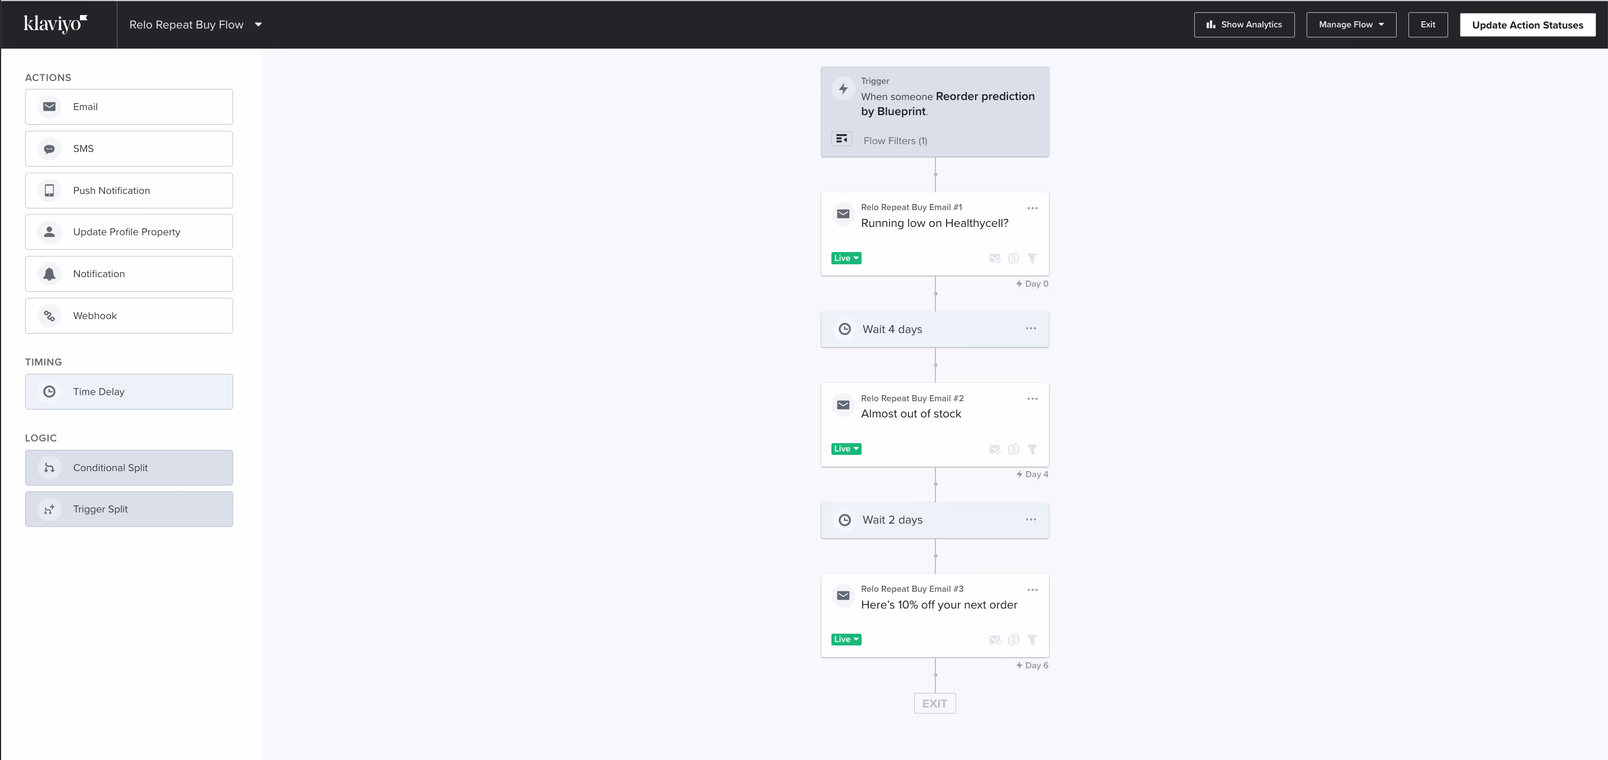Select 'Here's 10% off your next order'
This screenshot has height=760, width=1608.
939,605
